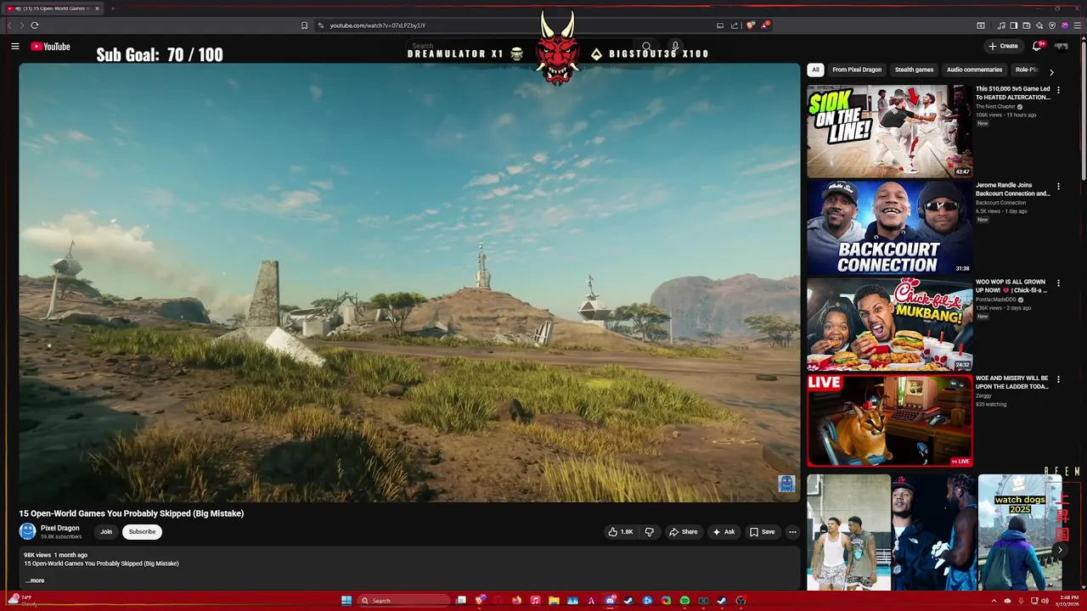
Task: Like the video with thumbs up
Action: (x=620, y=532)
